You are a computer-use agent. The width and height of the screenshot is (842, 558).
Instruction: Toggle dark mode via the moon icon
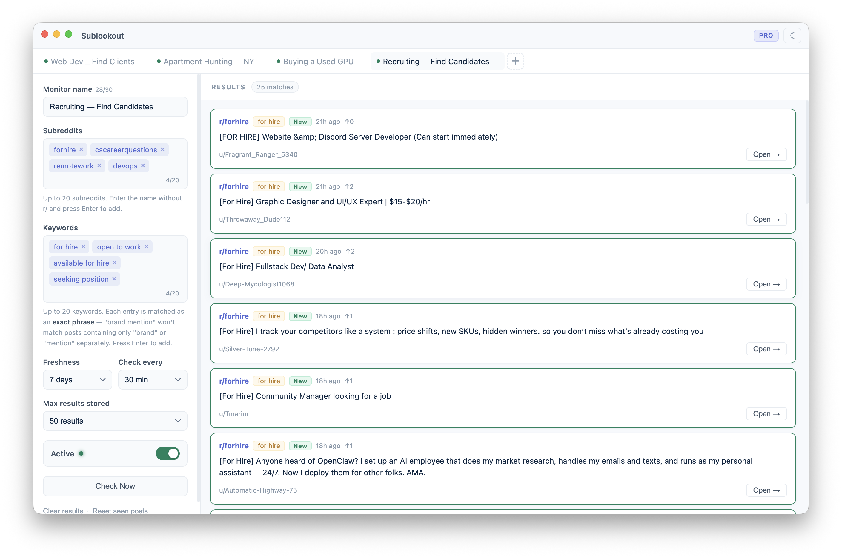[x=792, y=35]
